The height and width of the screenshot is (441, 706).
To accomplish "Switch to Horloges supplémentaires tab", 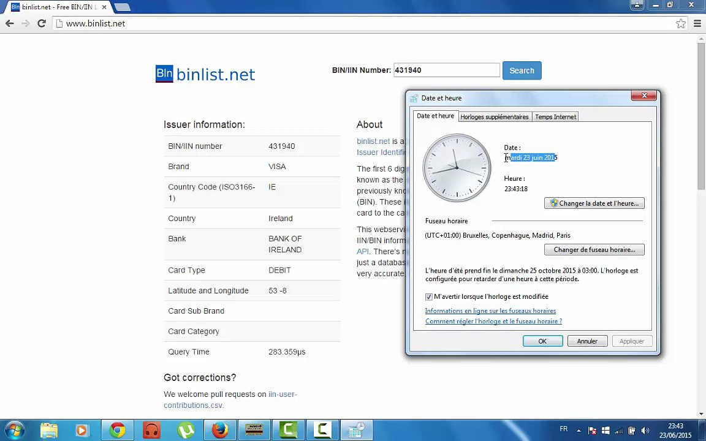I will point(495,116).
